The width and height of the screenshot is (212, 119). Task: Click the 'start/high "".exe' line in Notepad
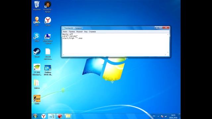coord(72,38)
